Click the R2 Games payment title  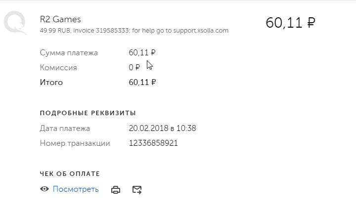tap(60, 19)
